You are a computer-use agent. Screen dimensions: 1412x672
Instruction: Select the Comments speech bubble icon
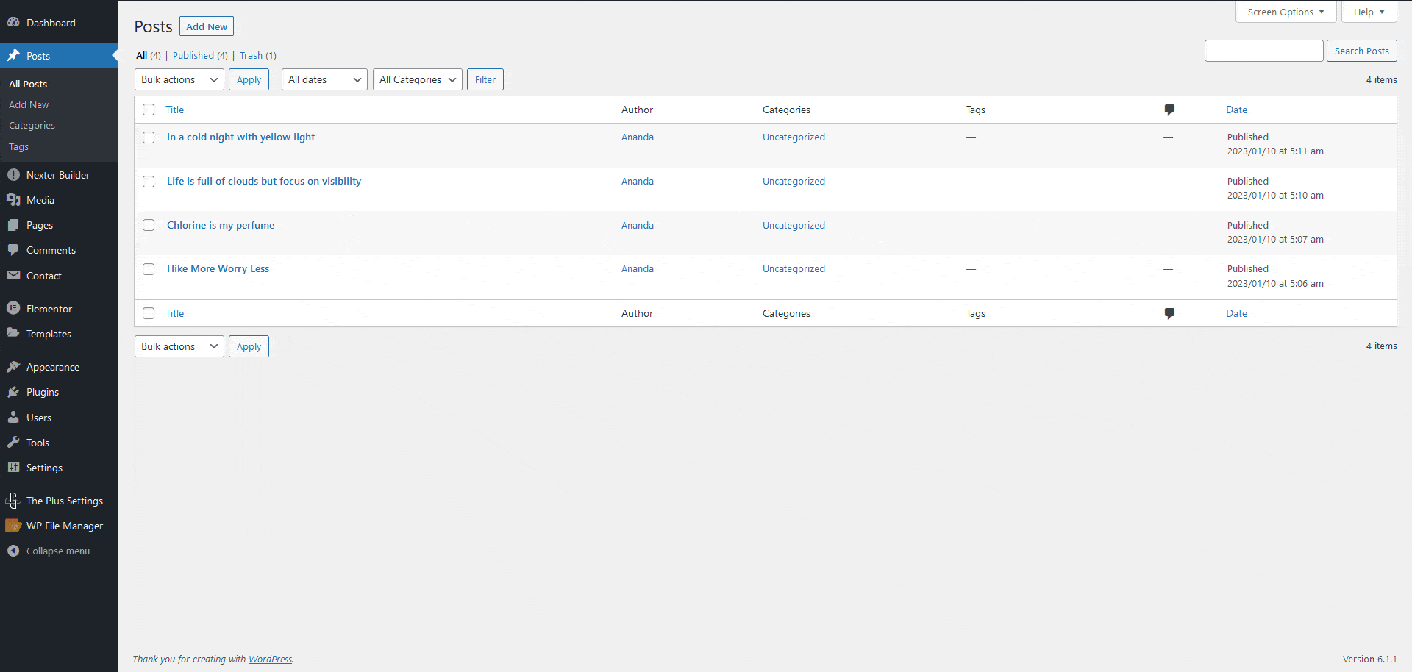coord(14,250)
